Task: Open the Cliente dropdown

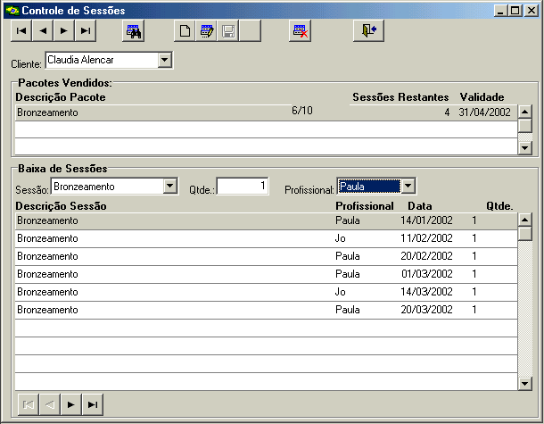Action: click(x=164, y=61)
